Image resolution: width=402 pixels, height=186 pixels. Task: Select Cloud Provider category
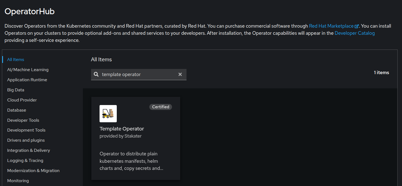[x=22, y=100]
